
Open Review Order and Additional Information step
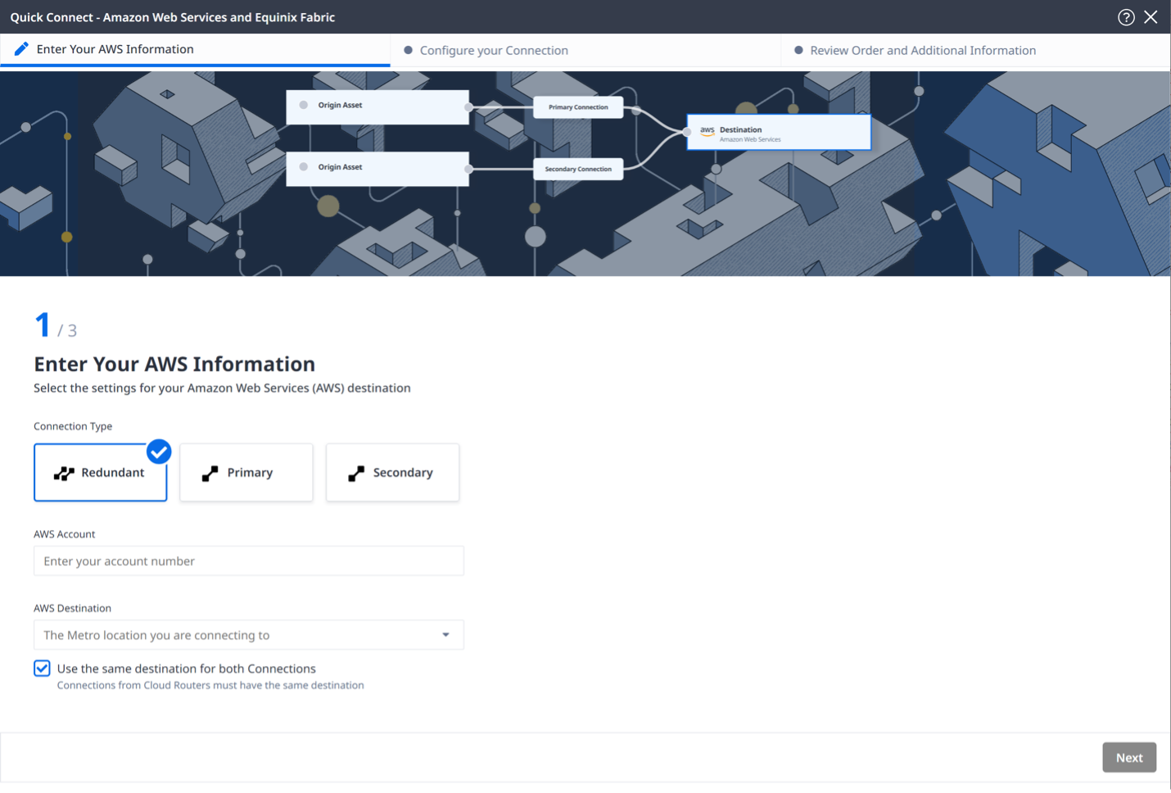(922, 51)
